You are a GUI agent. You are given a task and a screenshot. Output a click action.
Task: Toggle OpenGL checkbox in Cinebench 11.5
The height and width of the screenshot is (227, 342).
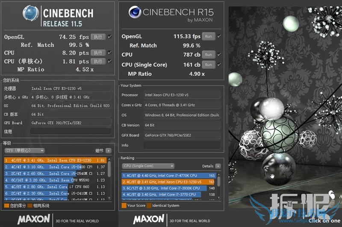(109, 37)
